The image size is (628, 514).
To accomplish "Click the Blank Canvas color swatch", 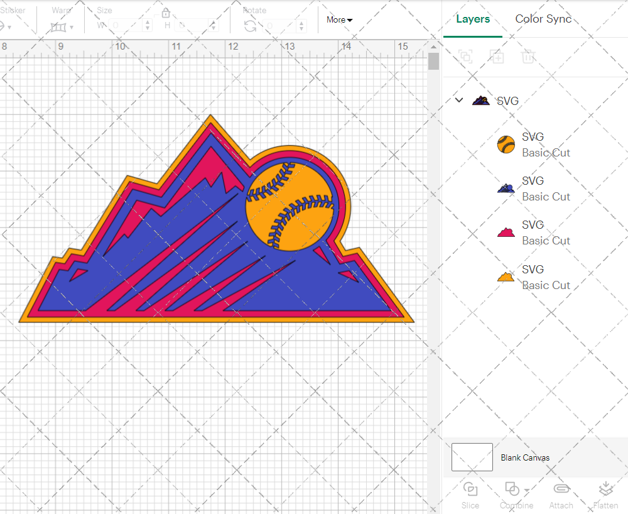I will click(472, 457).
